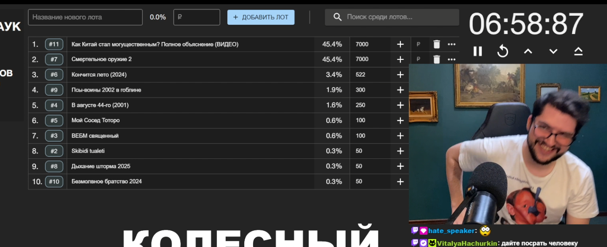
Task: Reset the timer with the restart icon
Action: pyautogui.click(x=503, y=51)
